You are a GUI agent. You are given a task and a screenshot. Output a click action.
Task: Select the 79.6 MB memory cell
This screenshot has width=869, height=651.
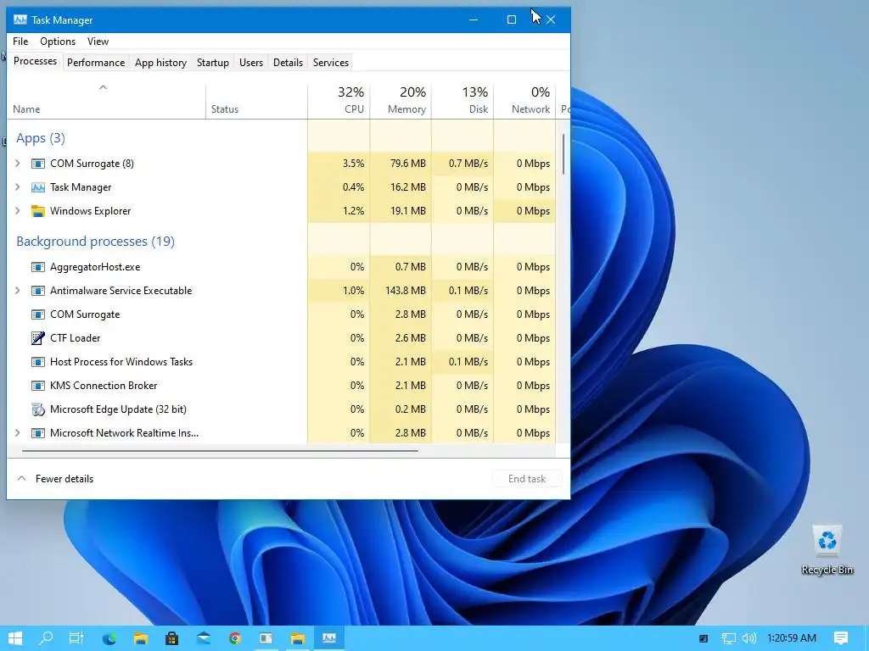tap(401, 164)
